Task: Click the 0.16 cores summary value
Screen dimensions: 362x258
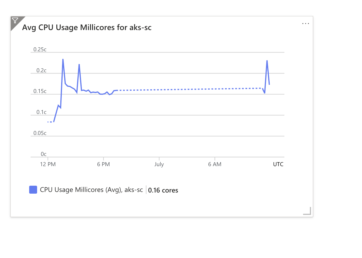Action: pyautogui.click(x=163, y=190)
